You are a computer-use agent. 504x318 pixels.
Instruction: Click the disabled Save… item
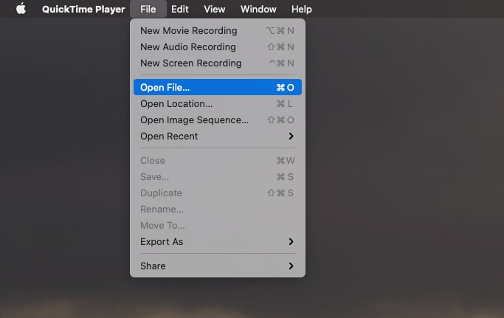click(x=218, y=176)
